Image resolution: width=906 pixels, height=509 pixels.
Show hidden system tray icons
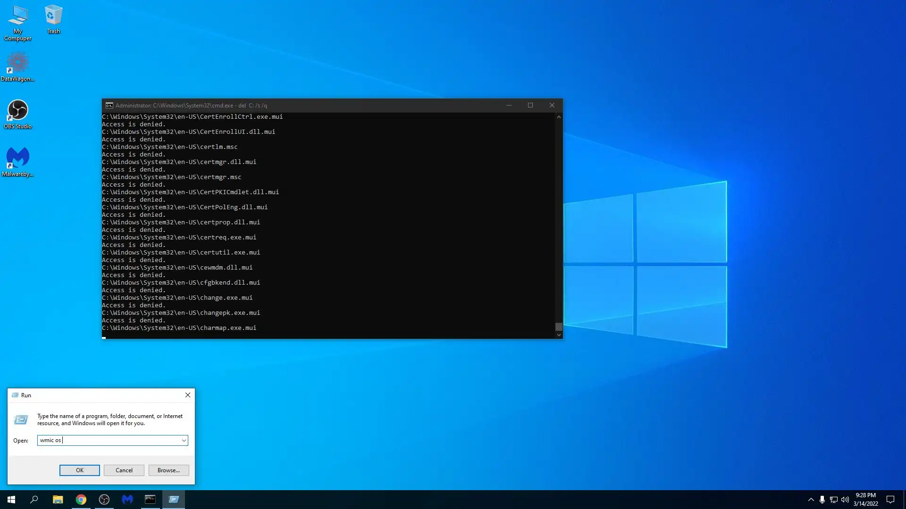(811, 500)
